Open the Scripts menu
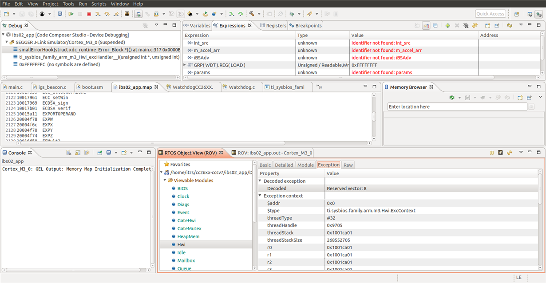 tap(99, 4)
